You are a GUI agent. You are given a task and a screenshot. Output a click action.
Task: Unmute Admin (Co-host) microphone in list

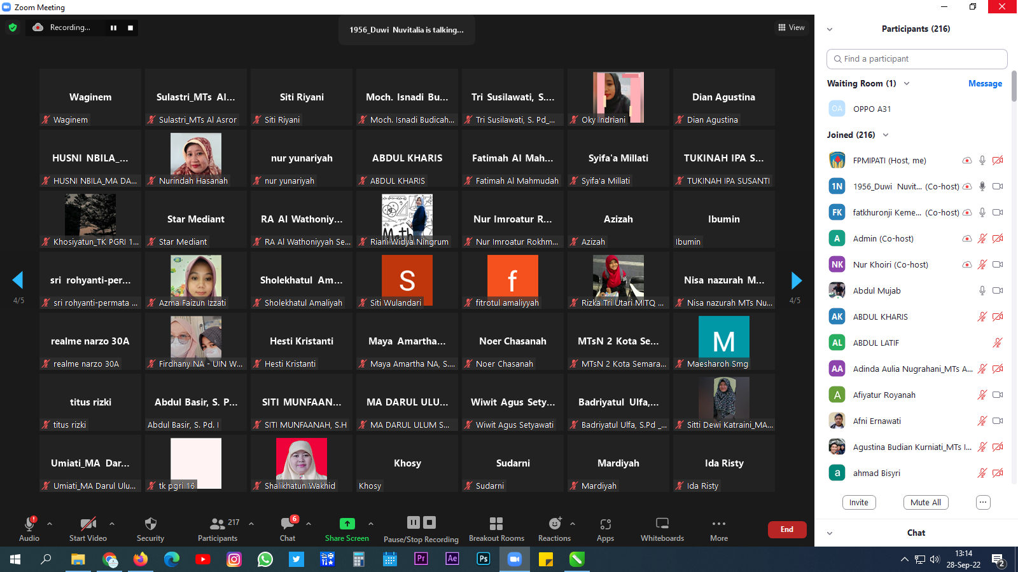(x=982, y=239)
